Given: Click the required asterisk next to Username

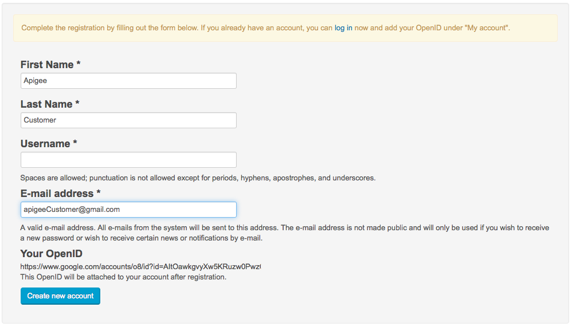Looking at the screenshot, I should [x=75, y=143].
